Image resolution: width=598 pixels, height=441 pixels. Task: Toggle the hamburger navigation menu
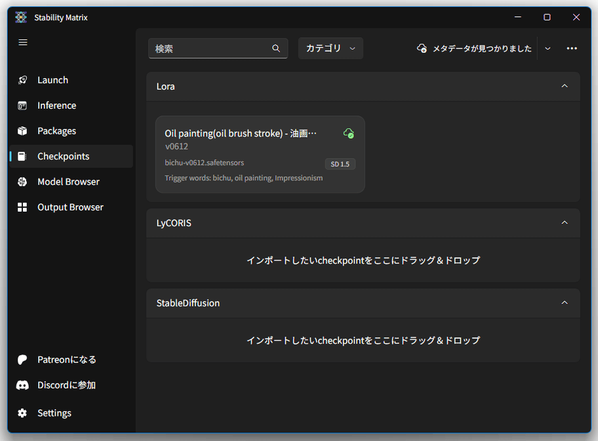(23, 43)
